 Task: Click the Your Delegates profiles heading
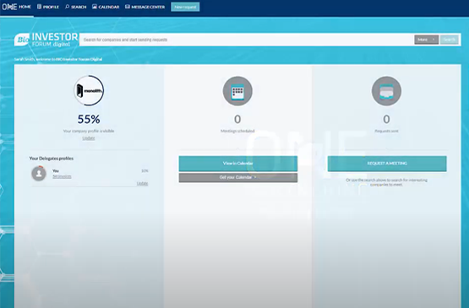click(52, 159)
